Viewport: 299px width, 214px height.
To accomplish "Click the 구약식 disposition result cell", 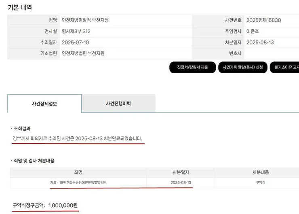I will coord(261,182).
